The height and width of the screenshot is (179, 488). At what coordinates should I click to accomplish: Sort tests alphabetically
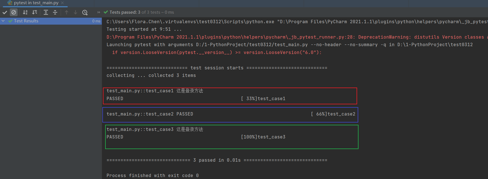[25, 12]
